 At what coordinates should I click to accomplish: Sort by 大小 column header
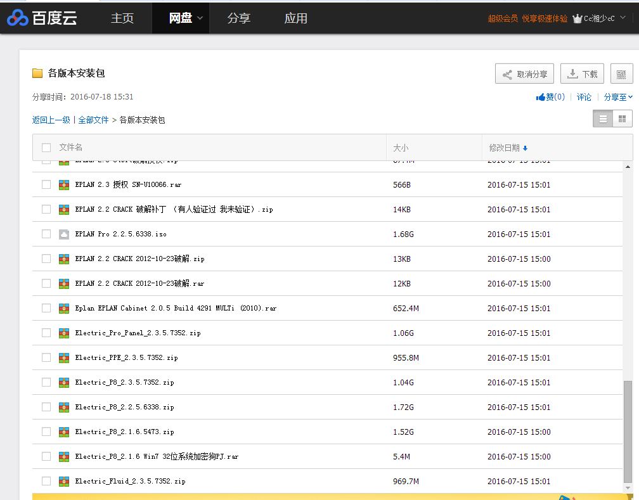pos(401,148)
